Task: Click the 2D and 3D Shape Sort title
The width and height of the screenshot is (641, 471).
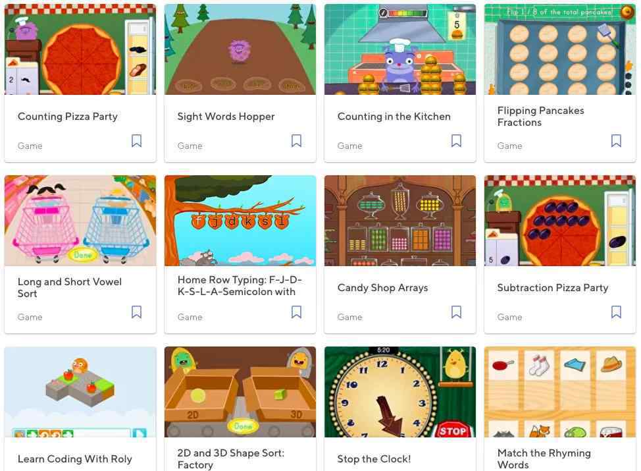Action: pos(230,459)
